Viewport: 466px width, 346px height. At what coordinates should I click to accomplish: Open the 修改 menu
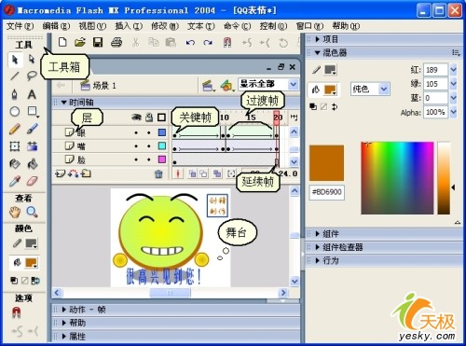click(x=165, y=26)
